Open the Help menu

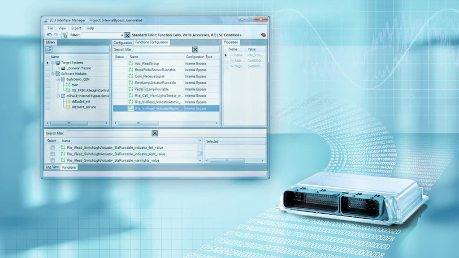click(90, 28)
